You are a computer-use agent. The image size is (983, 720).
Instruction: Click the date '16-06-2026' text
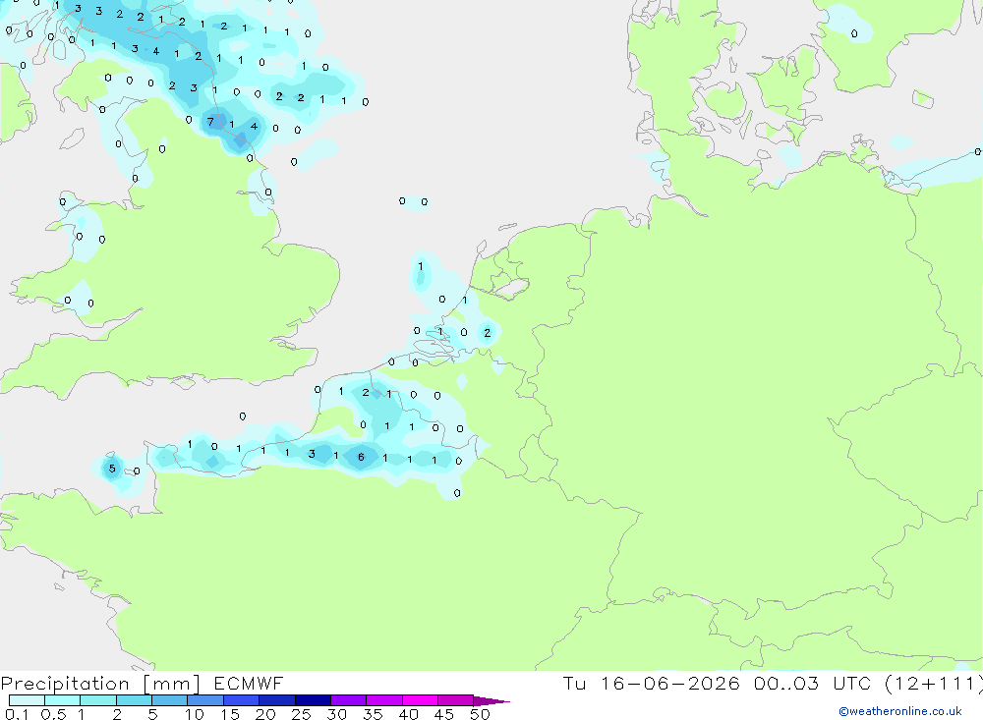[670, 683]
